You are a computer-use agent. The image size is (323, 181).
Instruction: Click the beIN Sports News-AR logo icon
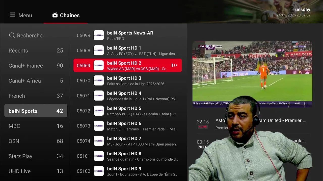(x=99, y=35)
